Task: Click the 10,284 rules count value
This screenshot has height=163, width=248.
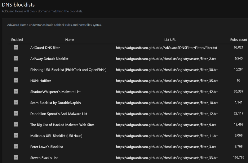Action: coord(238,69)
